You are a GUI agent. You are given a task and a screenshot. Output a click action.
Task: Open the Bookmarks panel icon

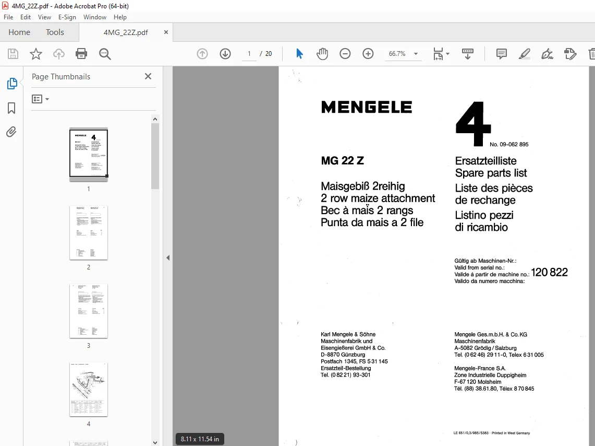tap(11, 108)
